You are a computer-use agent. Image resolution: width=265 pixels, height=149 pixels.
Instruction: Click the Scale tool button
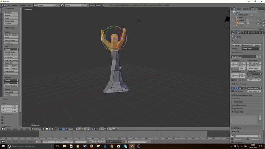(x=11, y=18)
